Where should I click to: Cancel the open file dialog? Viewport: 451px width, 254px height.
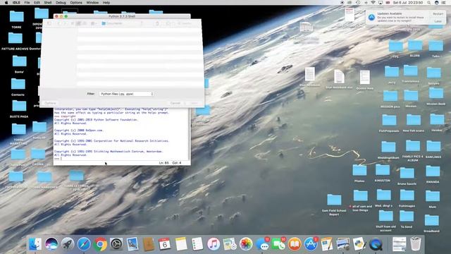pos(175,103)
